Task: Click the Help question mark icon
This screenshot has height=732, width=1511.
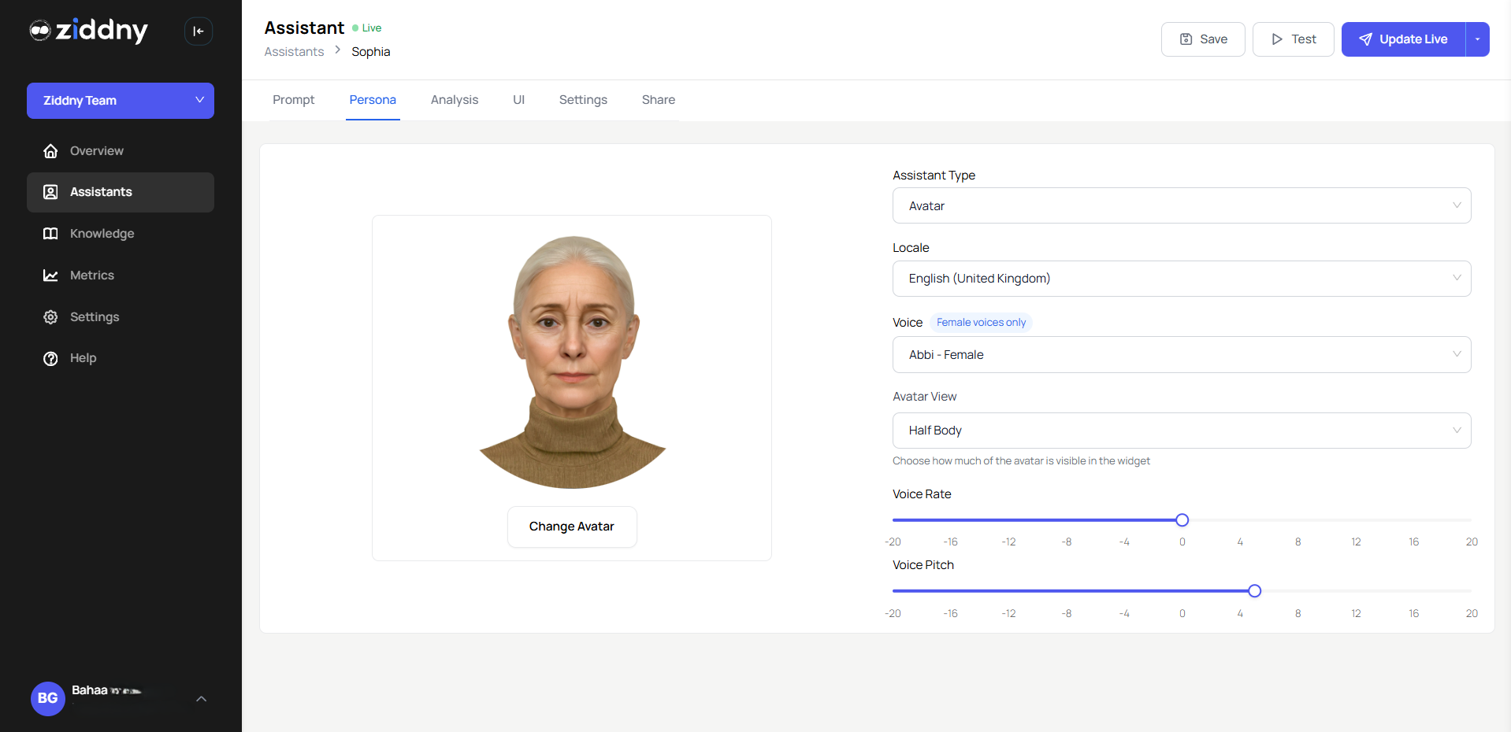Action: 50,358
